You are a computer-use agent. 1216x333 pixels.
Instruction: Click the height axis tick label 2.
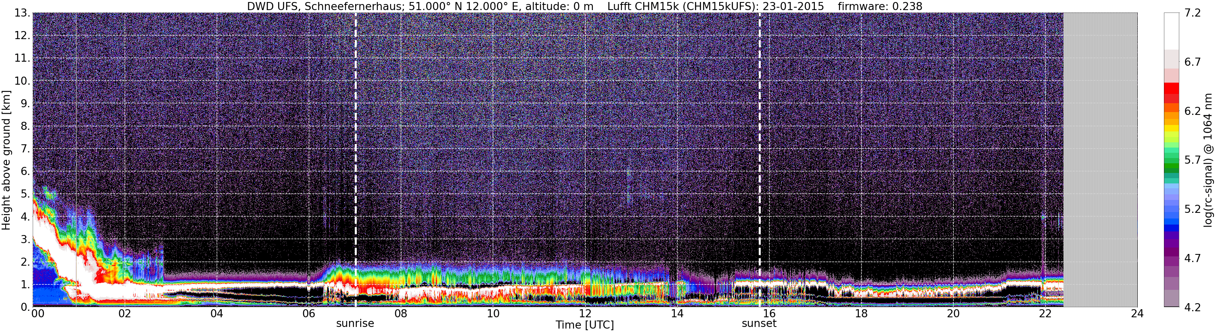tap(25, 262)
